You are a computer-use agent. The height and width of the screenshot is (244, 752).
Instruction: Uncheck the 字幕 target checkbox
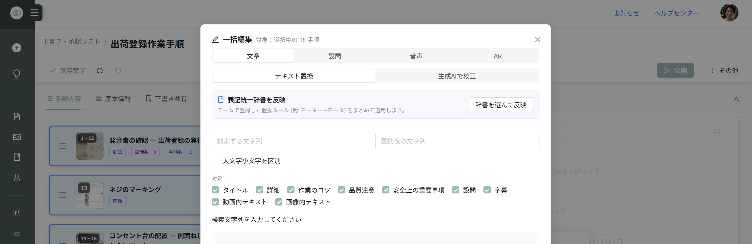(x=487, y=190)
